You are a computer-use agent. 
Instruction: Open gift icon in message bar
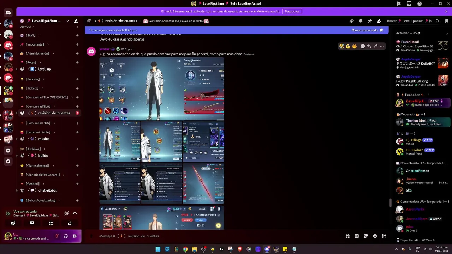[348, 236]
